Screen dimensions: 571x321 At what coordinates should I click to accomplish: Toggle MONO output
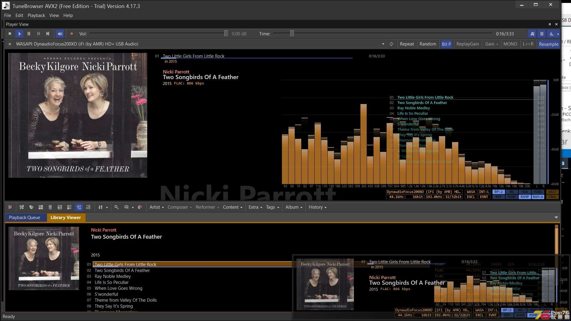pos(510,44)
